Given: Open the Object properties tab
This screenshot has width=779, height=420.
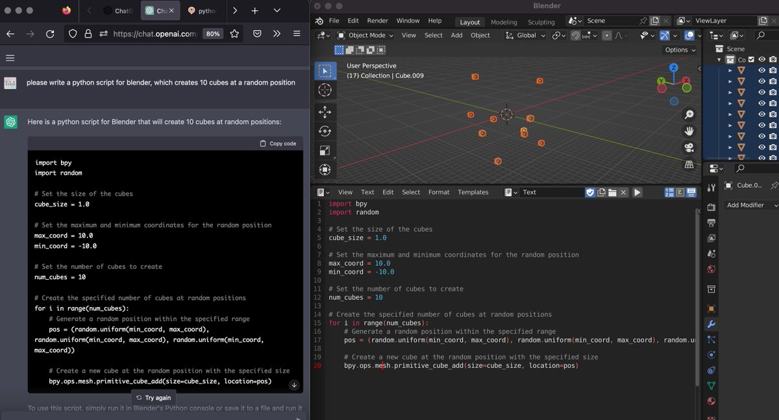Looking at the screenshot, I should pyautogui.click(x=711, y=308).
